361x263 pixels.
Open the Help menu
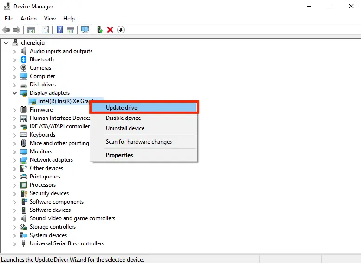click(69, 19)
